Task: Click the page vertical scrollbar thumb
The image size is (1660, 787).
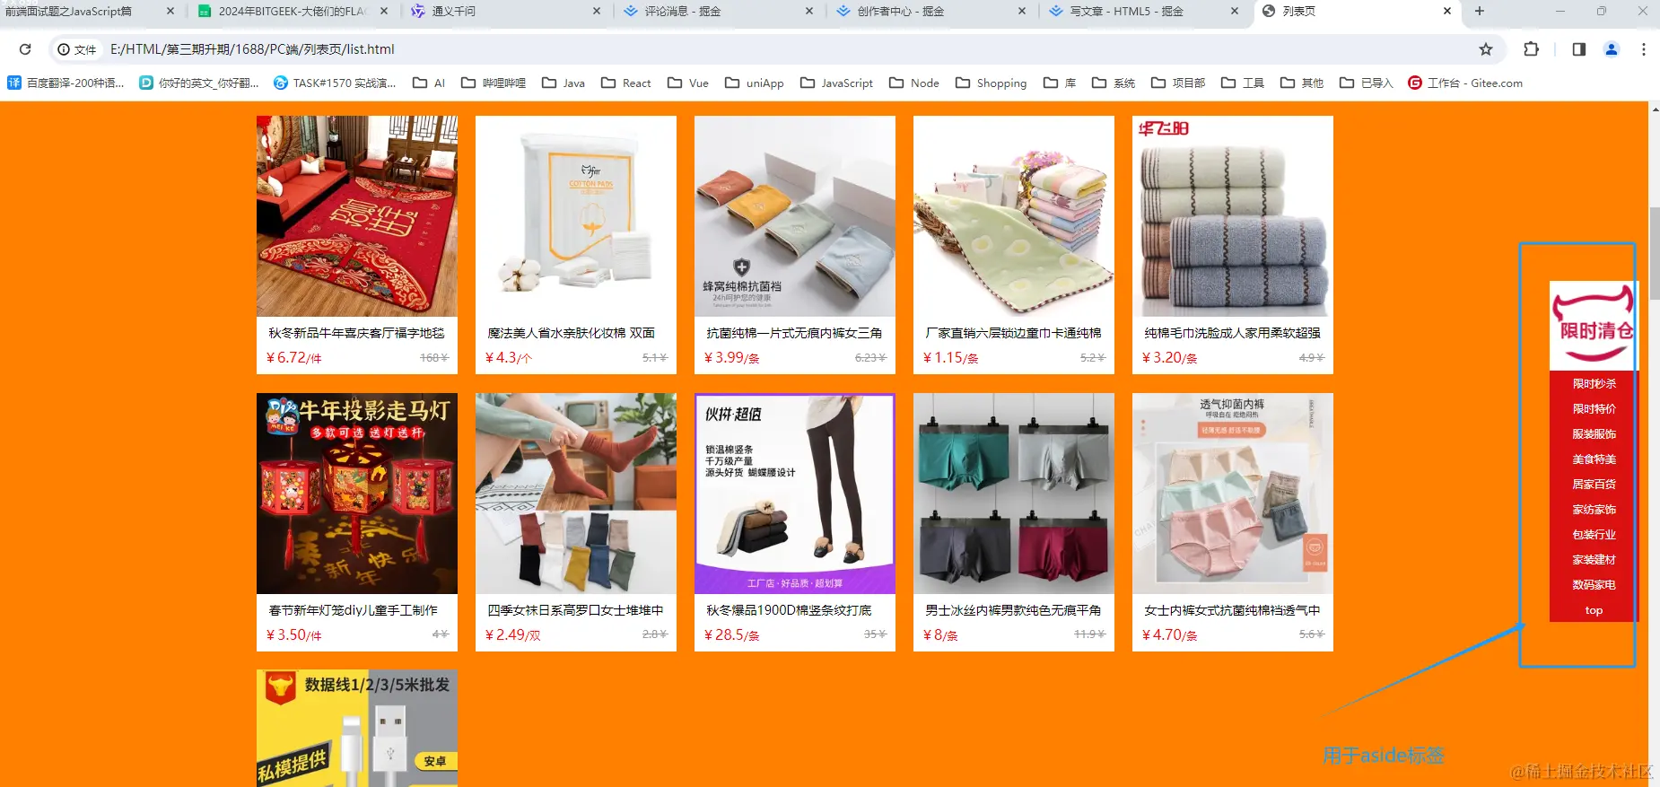Action: [x=1654, y=253]
